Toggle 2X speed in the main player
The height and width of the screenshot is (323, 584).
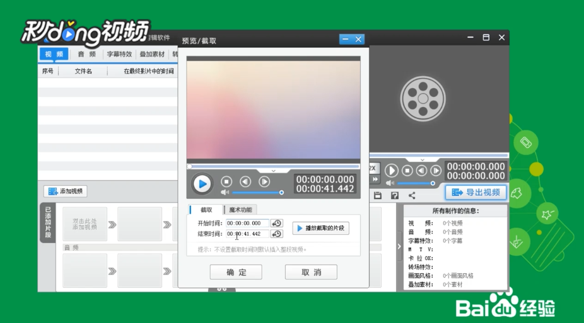point(373,168)
